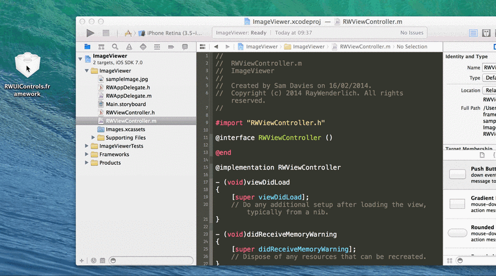
Task: Click the warning icon in scheme selector
Action: click(128, 33)
